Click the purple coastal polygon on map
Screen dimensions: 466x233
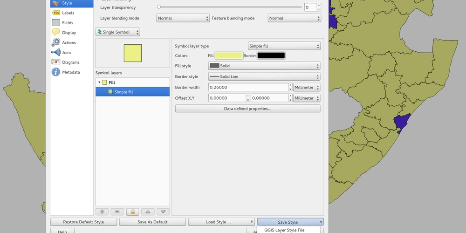pyautogui.click(x=403, y=122)
